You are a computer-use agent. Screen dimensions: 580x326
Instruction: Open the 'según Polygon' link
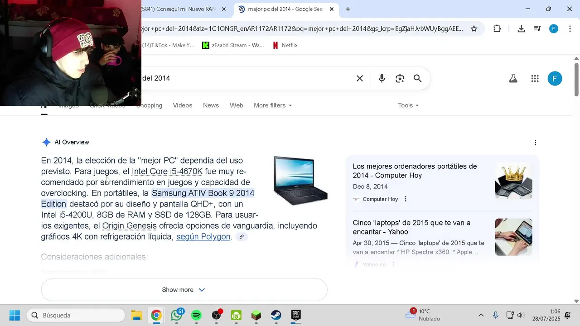203,237
